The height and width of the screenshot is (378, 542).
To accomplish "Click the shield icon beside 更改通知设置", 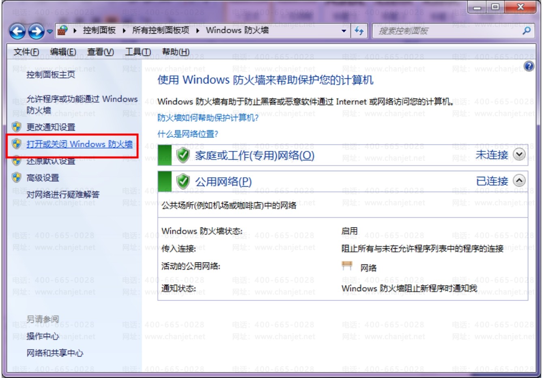I will coord(16,127).
